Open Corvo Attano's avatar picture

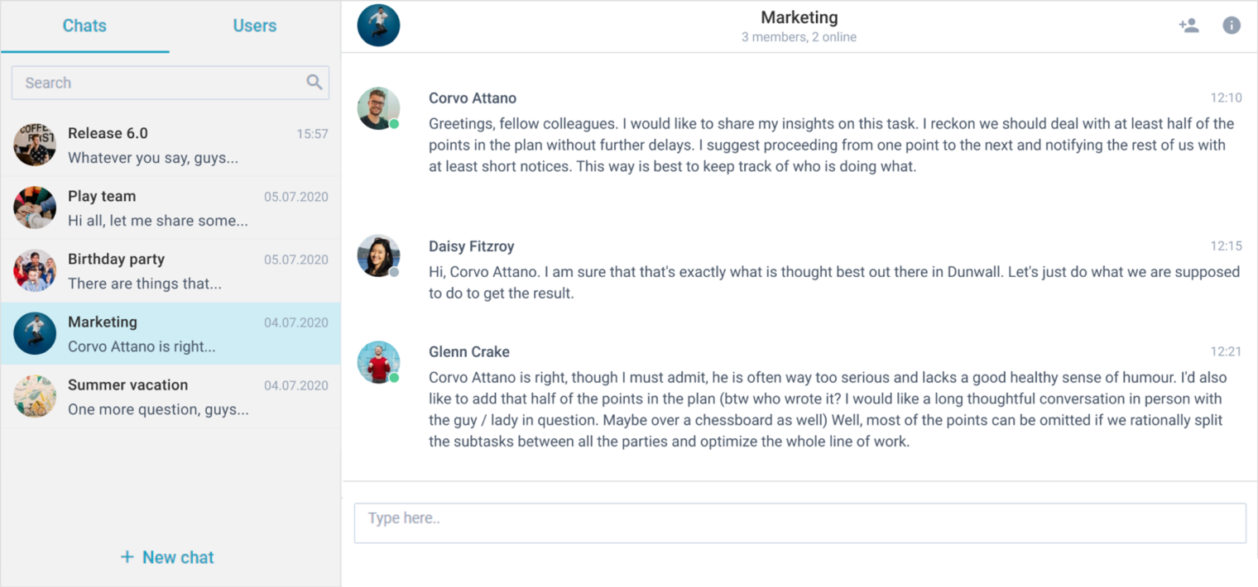[x=378, y=107]
